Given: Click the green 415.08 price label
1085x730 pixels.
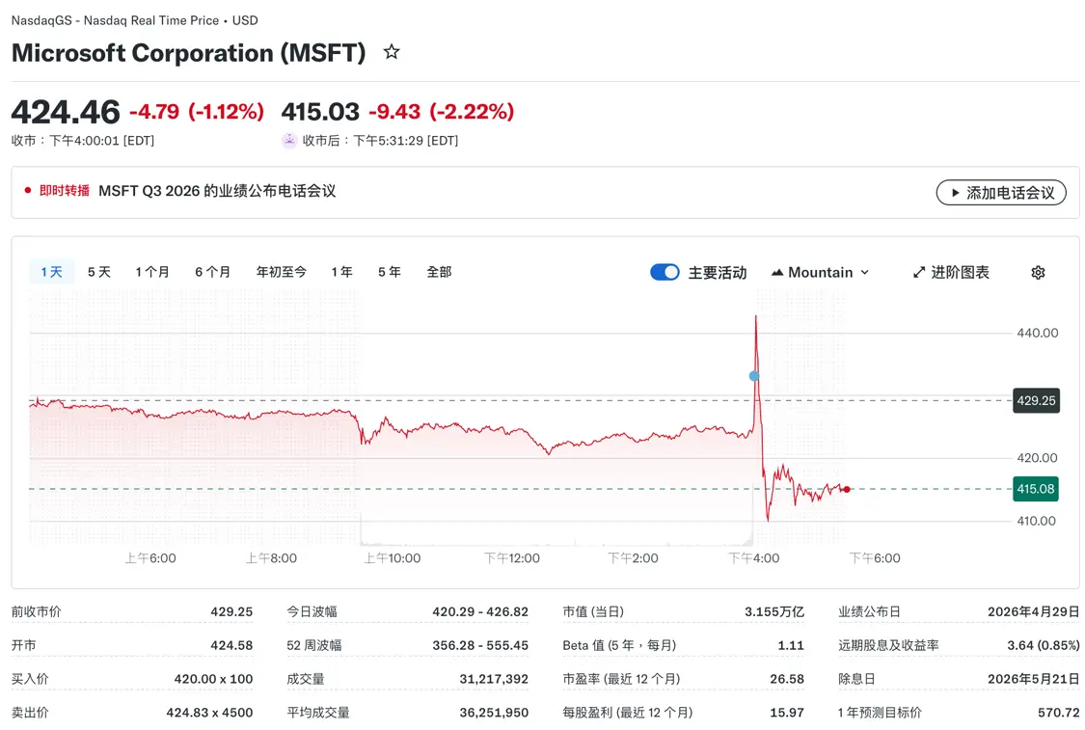Looking at the screenshot, I should [x=1035, y=489].
